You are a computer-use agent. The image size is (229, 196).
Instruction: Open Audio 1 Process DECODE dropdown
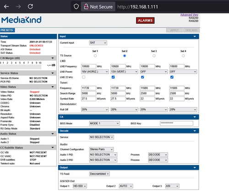(x=158, y=155)
